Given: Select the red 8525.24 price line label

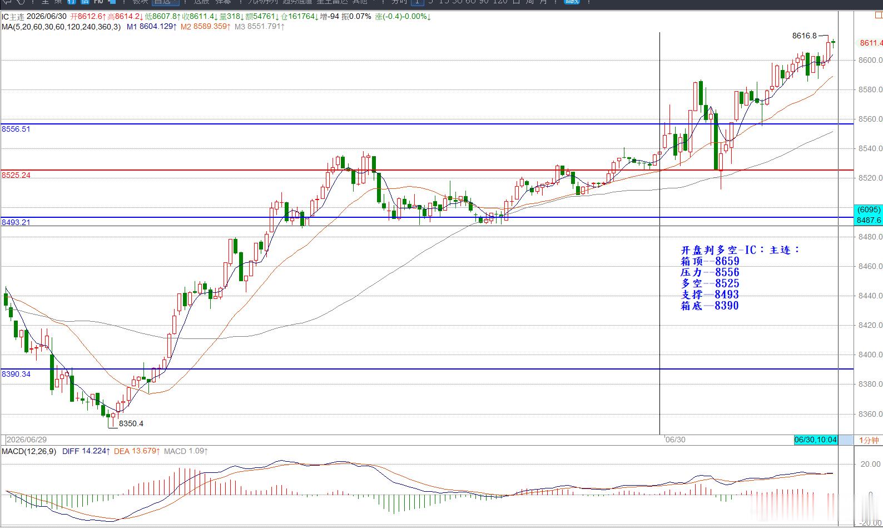Looking at the screenshot, I should [16, 175].
